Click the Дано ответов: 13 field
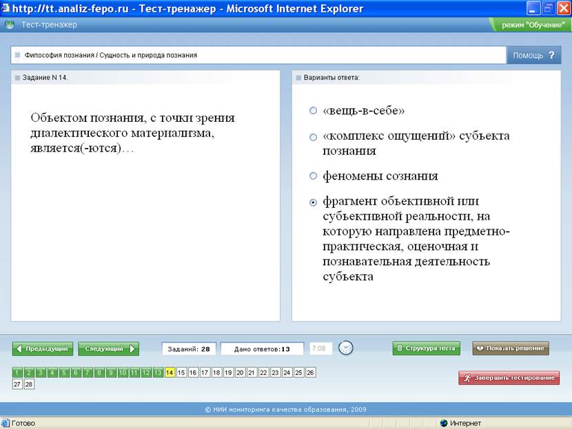572x429 pixels. pos(262,349)
